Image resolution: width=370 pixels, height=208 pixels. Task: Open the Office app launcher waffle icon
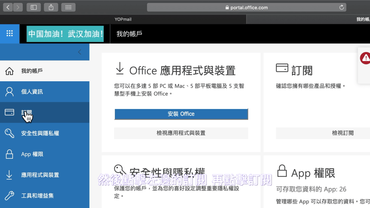(10, 34)
